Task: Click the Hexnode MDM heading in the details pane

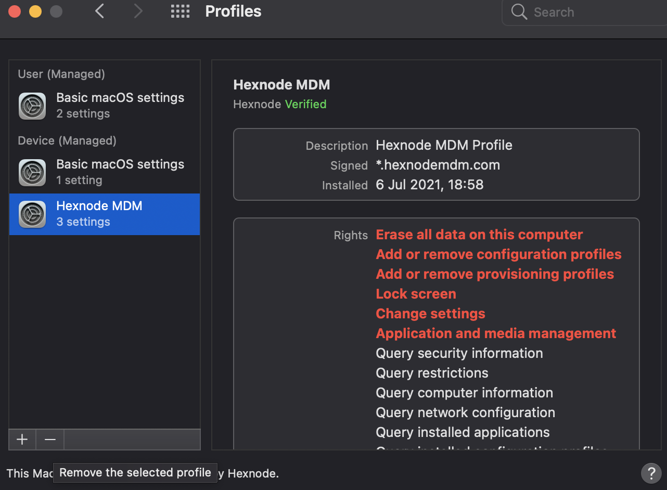Action: (281, 85)
